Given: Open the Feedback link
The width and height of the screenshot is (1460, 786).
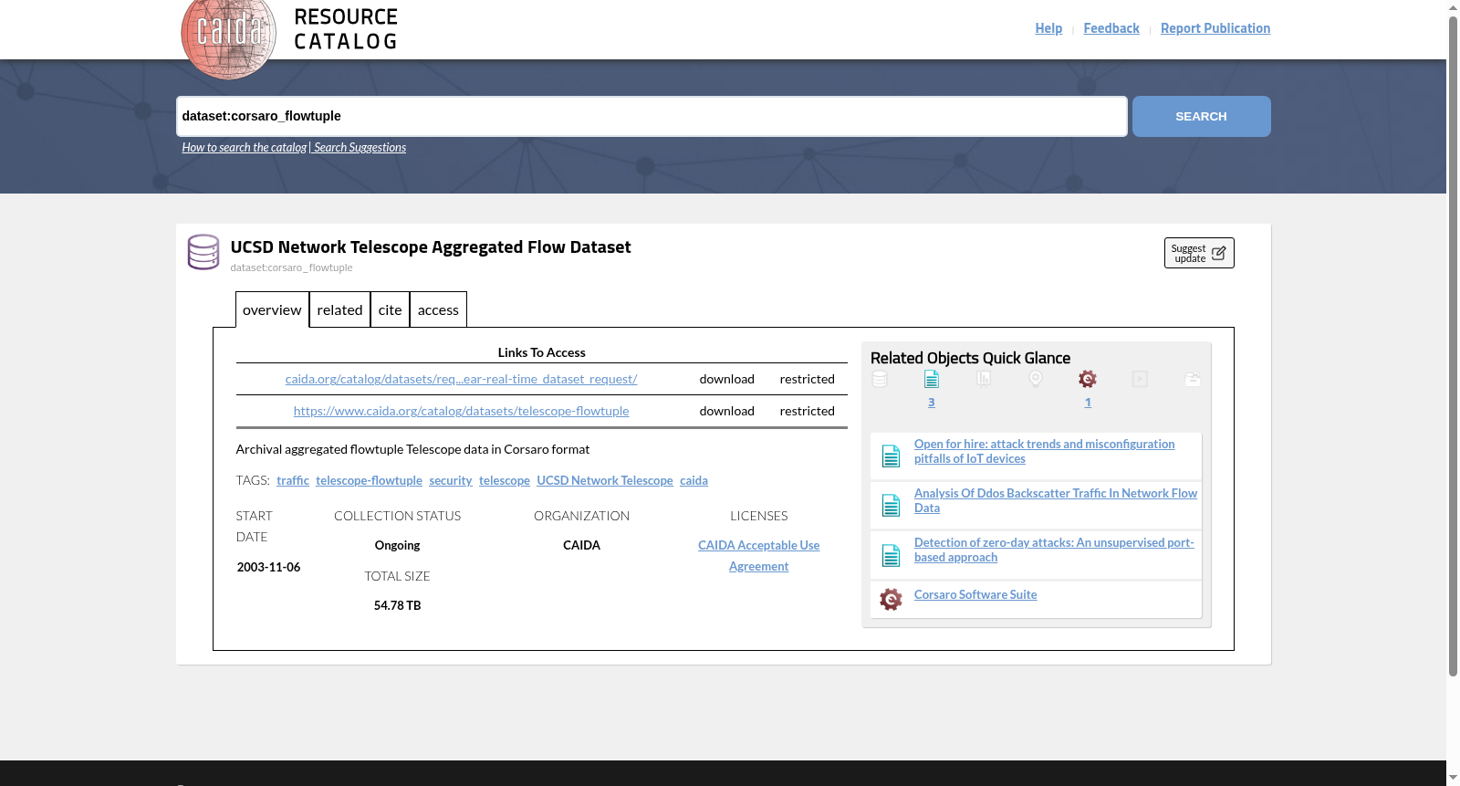Looking at the screenshot, I should pos(1111,28).
